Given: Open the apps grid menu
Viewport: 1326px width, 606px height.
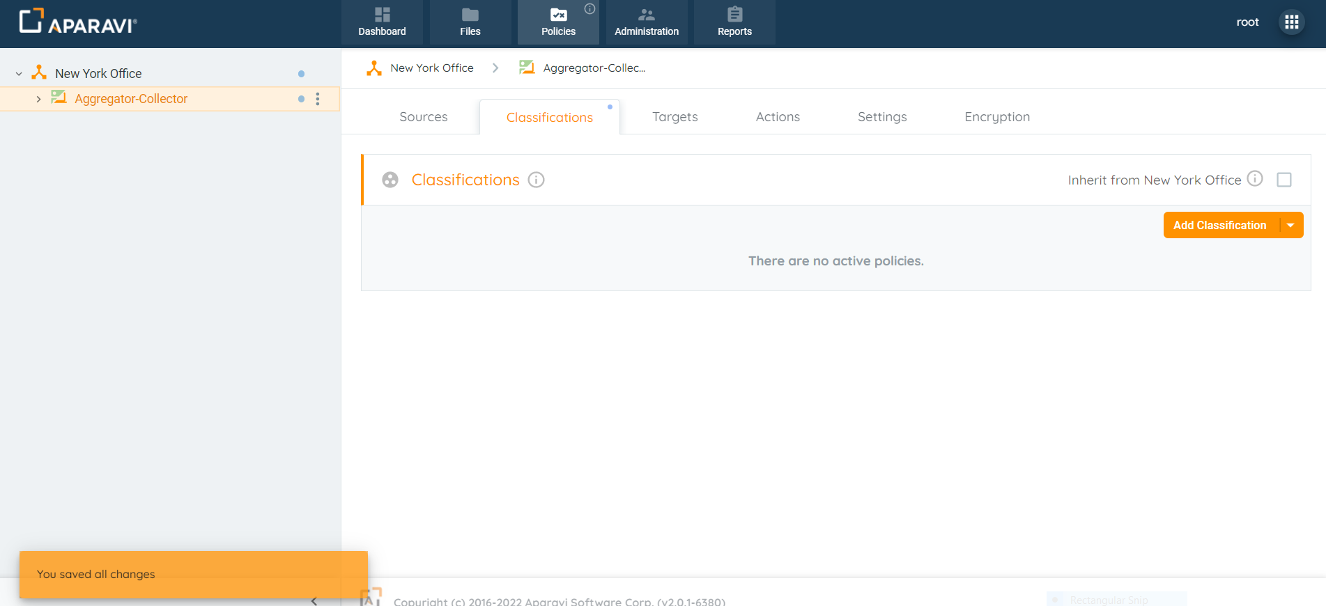Looking at the screenshot, I should 1291,22.
